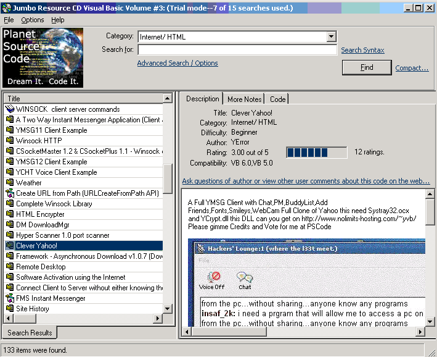This screenshot has height=357, width=437.
Task: Click icon next to YMSG12 Client Example
Action: (x=10, y=161)
